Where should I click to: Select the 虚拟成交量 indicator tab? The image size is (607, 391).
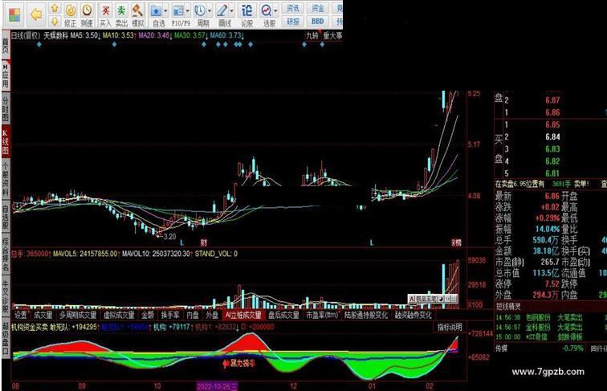119,315
